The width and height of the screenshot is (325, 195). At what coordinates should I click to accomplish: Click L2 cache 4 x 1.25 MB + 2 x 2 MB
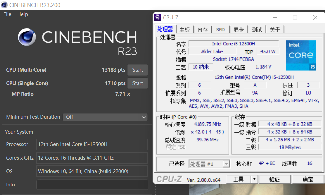[x=290, y=140]
